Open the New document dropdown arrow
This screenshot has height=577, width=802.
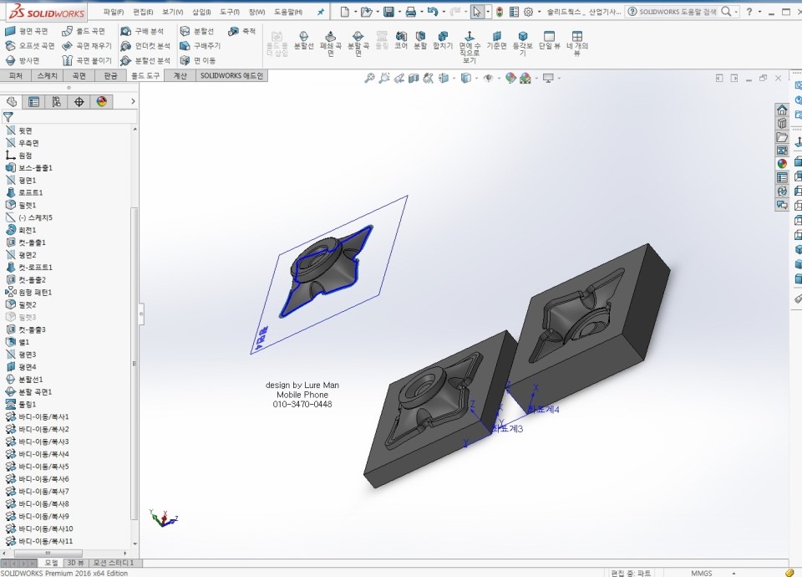356,11
